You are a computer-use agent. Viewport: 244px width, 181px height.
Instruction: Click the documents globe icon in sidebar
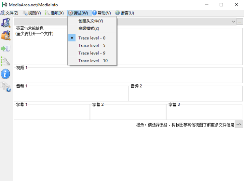[6, 87]
